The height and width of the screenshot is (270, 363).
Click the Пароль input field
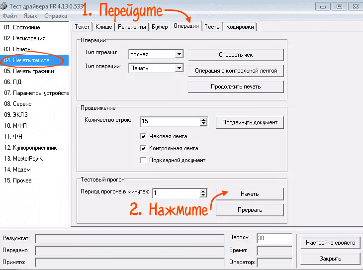click(x=274, y=238)
